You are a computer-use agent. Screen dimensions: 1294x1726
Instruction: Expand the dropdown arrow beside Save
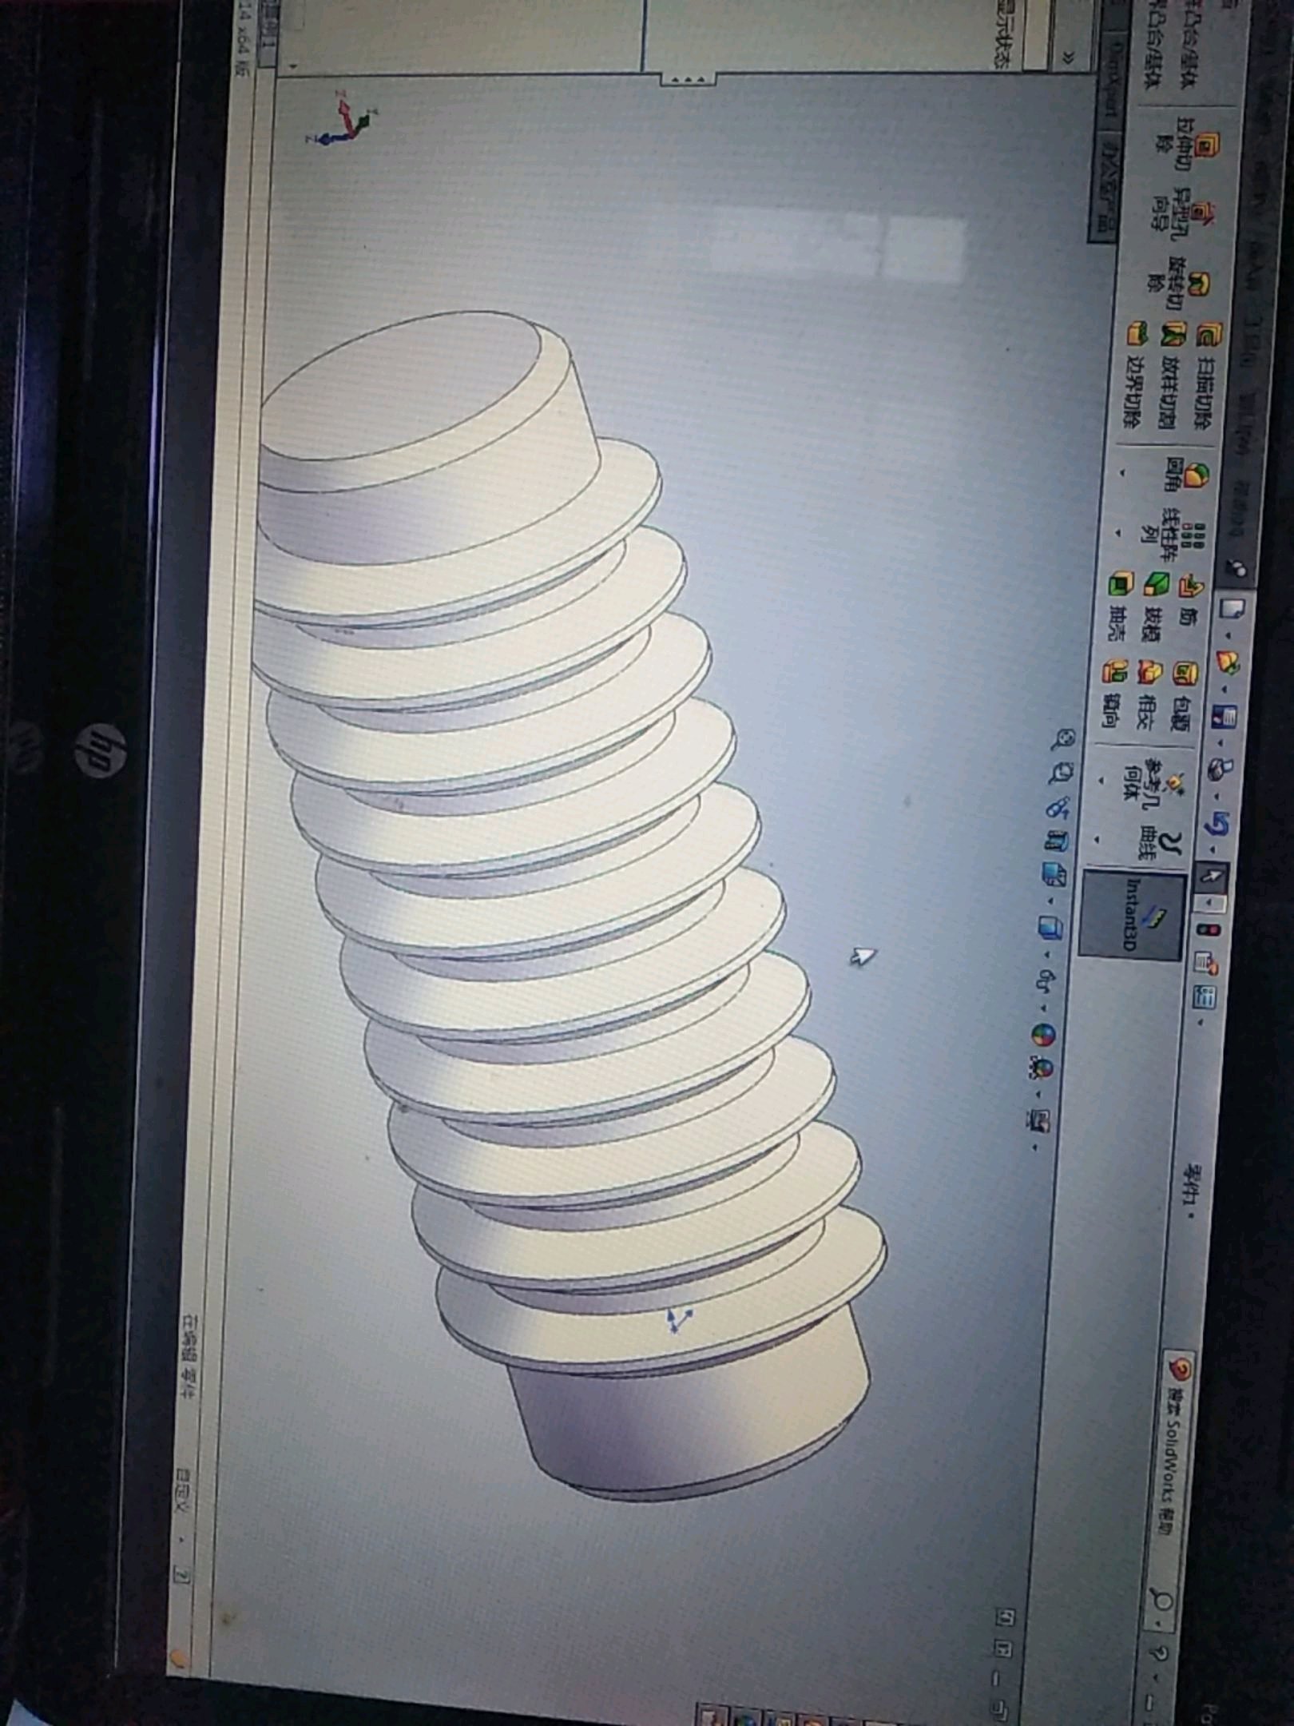1220,742
